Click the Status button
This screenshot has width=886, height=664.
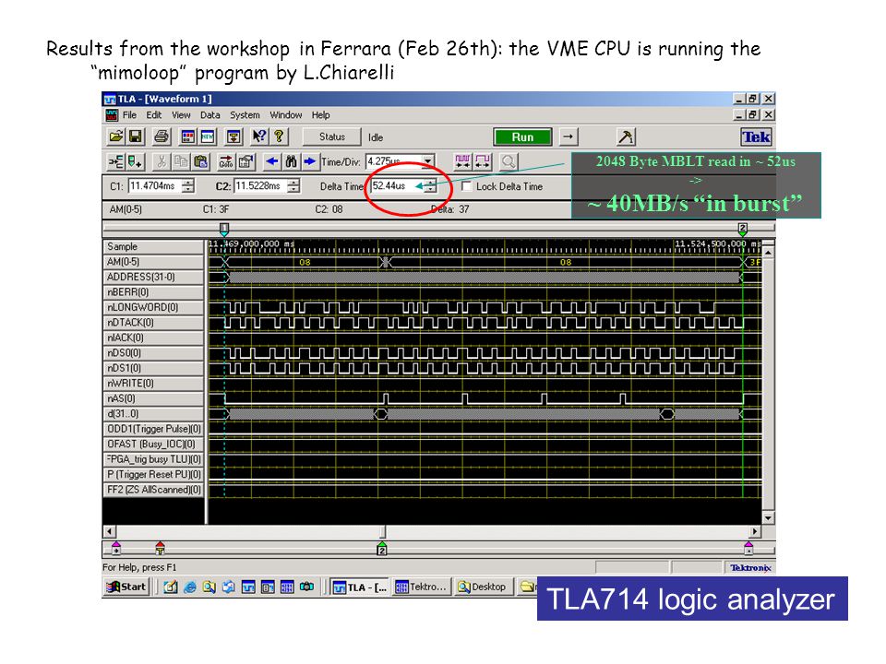coord(331,136)
